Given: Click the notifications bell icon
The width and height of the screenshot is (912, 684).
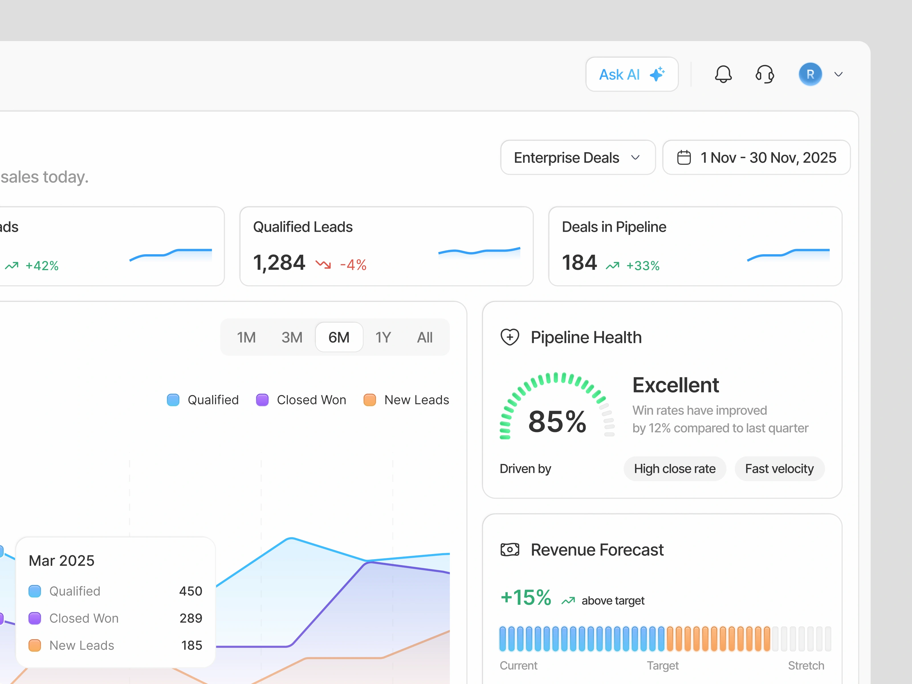Looking at the screenshot, I should click(723, 74).
